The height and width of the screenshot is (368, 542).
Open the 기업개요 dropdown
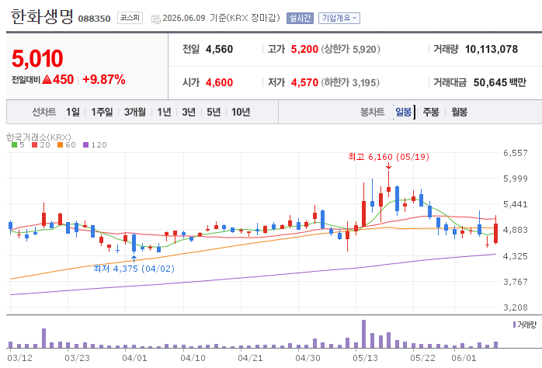339,18
